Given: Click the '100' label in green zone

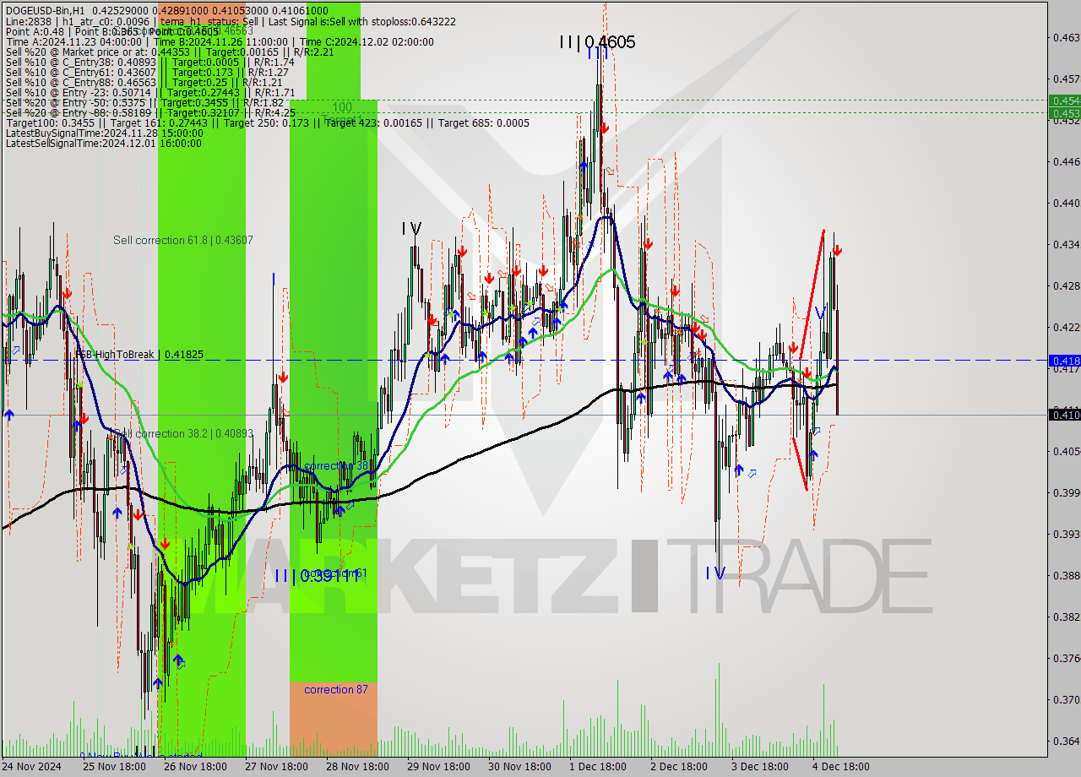Looking at the screenshot, I should point(342,107).
